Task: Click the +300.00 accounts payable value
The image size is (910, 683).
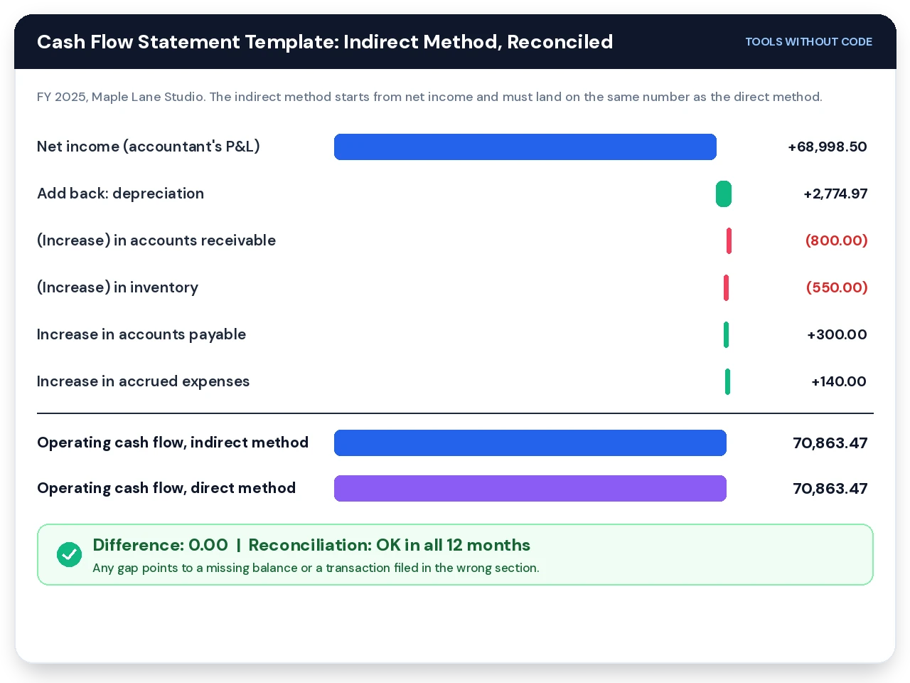Action: pyautogui.click(x=837, y=334)
